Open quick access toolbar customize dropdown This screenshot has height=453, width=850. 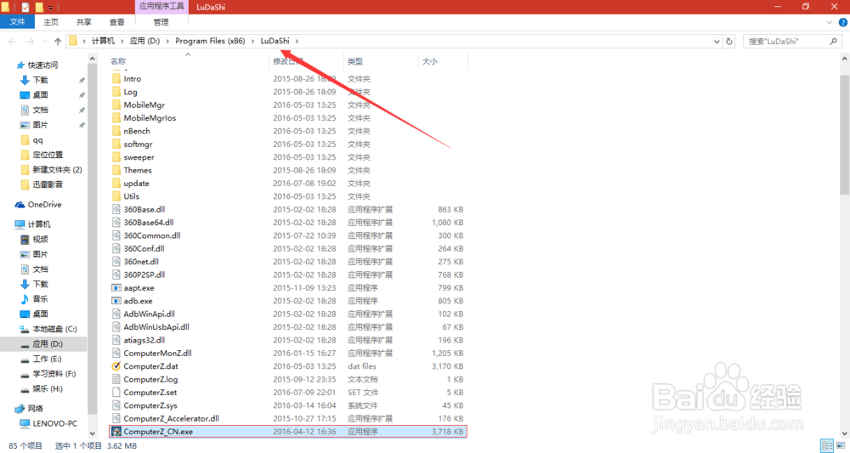[51, 8]
